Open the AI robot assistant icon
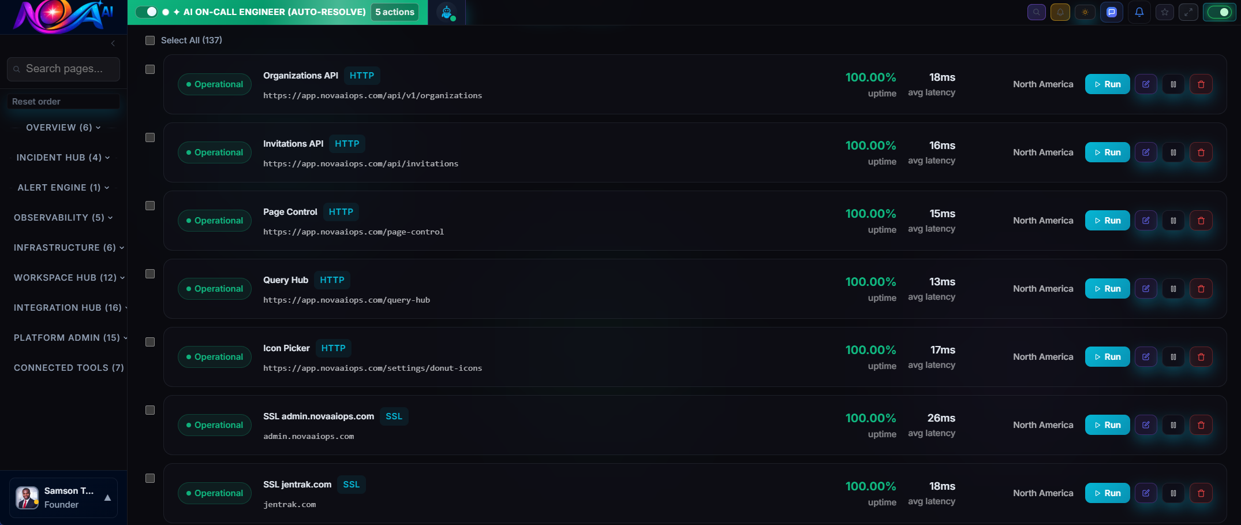This screenshot has height=525, width=1241. (447, 12)
